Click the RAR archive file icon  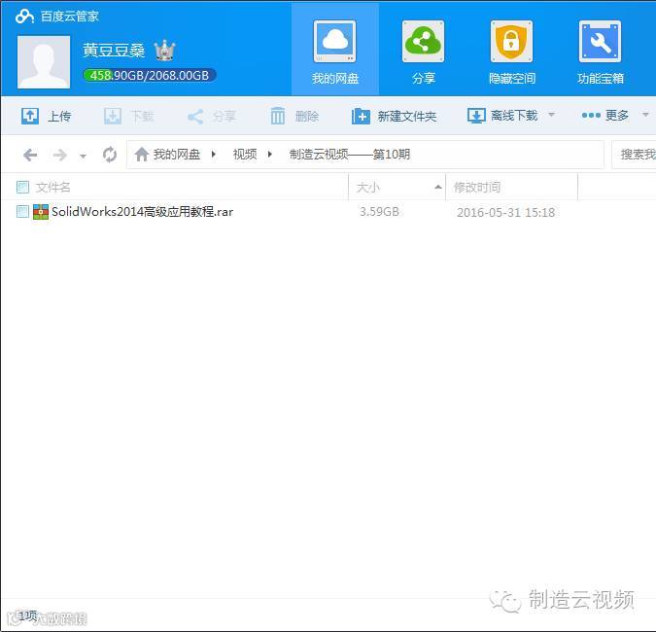pyautogui.click(x=41, y=211)
